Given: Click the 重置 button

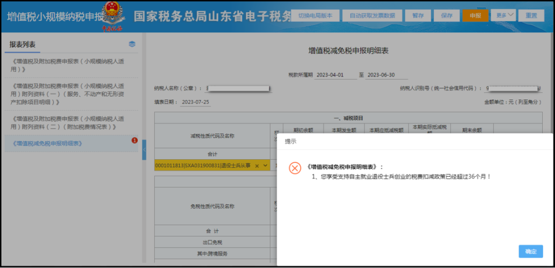Looking at the screenshot, I should (531, 15).
